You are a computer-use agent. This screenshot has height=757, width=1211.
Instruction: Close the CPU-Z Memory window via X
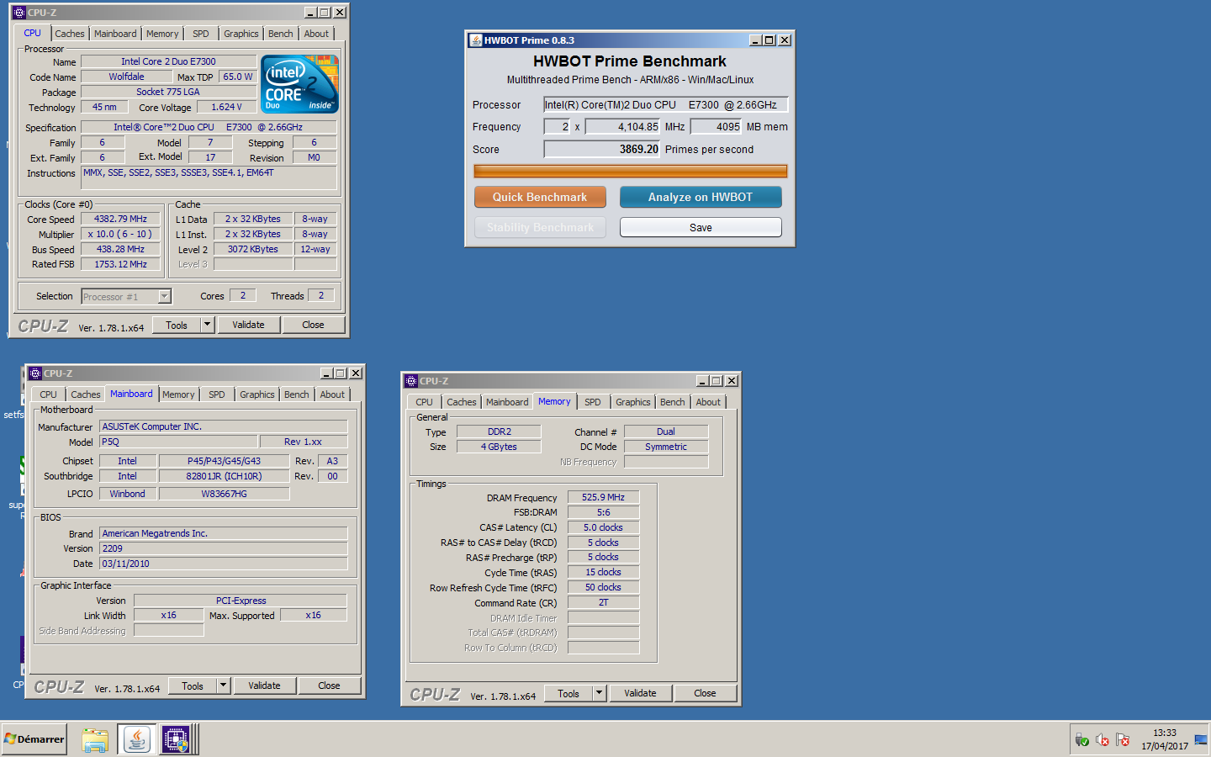pos(732,381)
